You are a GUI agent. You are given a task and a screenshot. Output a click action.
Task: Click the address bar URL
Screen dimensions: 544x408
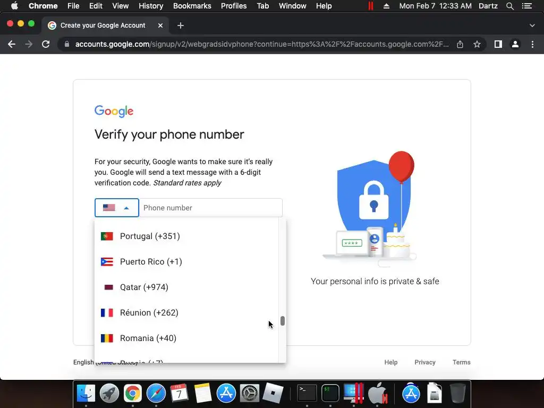[262, 44]
